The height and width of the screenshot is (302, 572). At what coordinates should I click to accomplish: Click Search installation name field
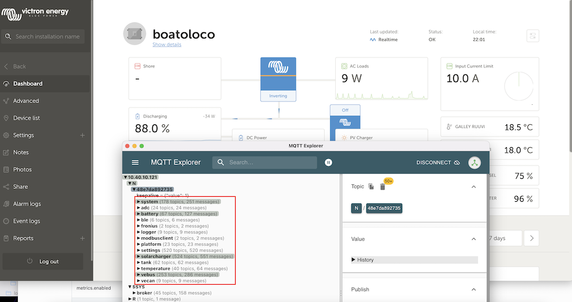pos(43,36)
